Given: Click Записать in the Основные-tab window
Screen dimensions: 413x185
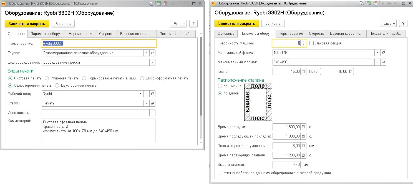Looking at the screenshot, I should click(63, 24).
